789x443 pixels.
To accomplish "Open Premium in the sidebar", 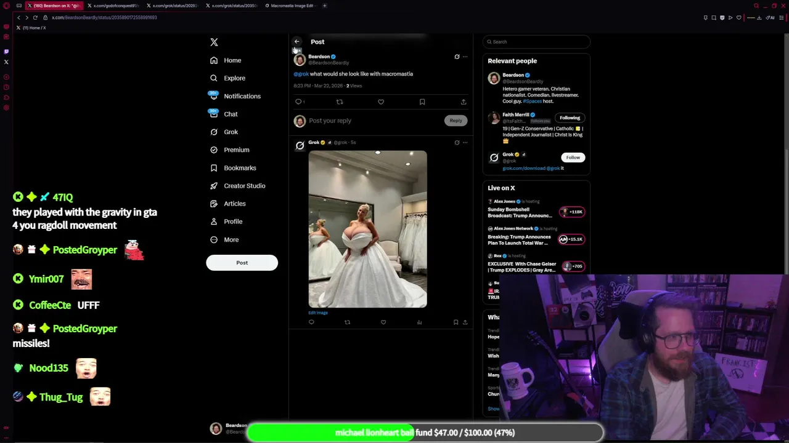I will [229, 150].
